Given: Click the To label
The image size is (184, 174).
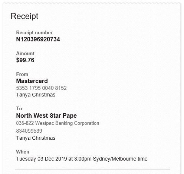Looking at the screenshot, I should coord(19,108).
